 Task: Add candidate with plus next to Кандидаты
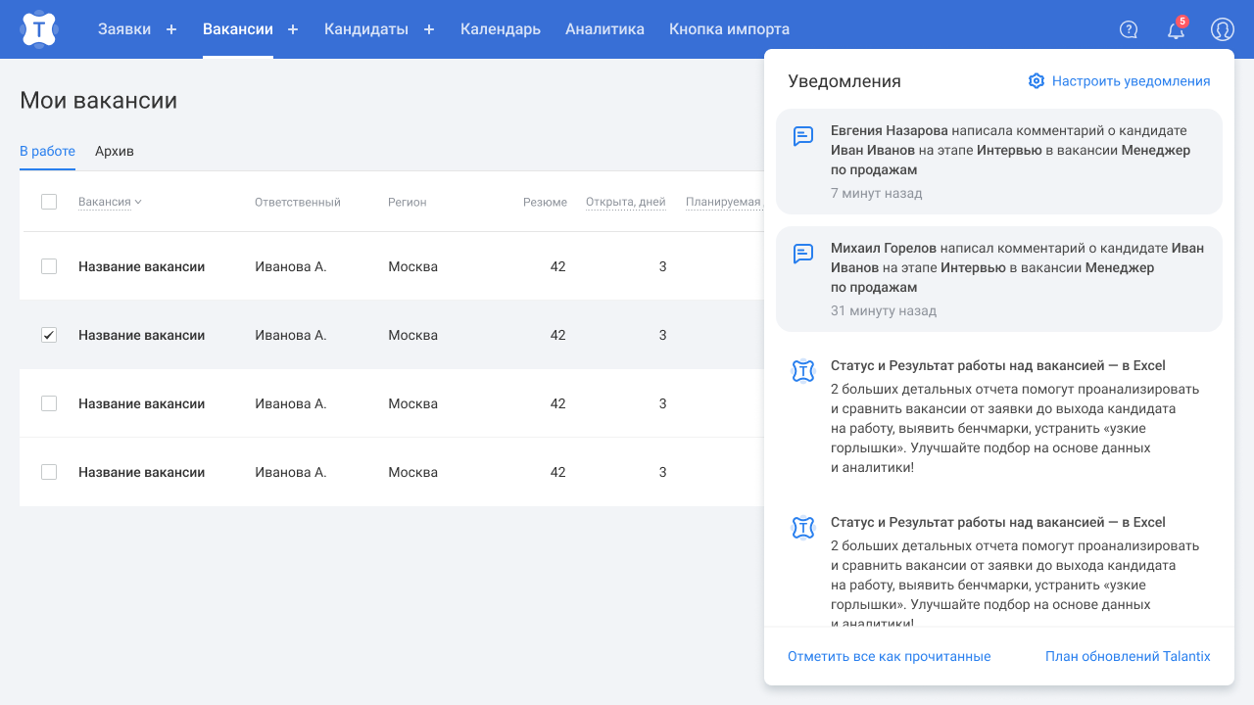(429, 29)
